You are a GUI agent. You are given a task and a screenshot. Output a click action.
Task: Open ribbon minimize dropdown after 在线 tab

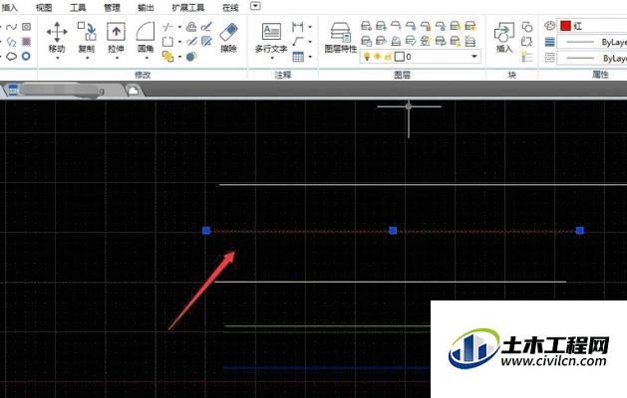[255, 6]
